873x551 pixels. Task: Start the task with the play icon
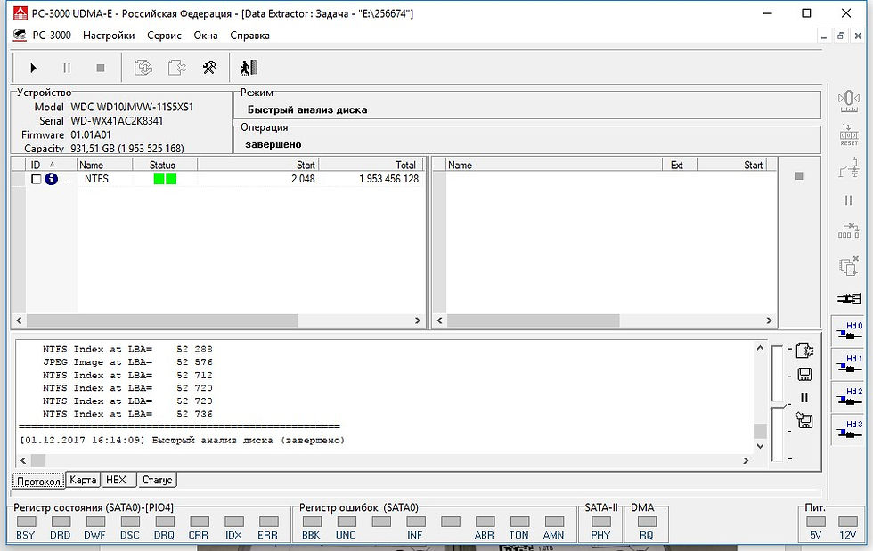point(33,68)
